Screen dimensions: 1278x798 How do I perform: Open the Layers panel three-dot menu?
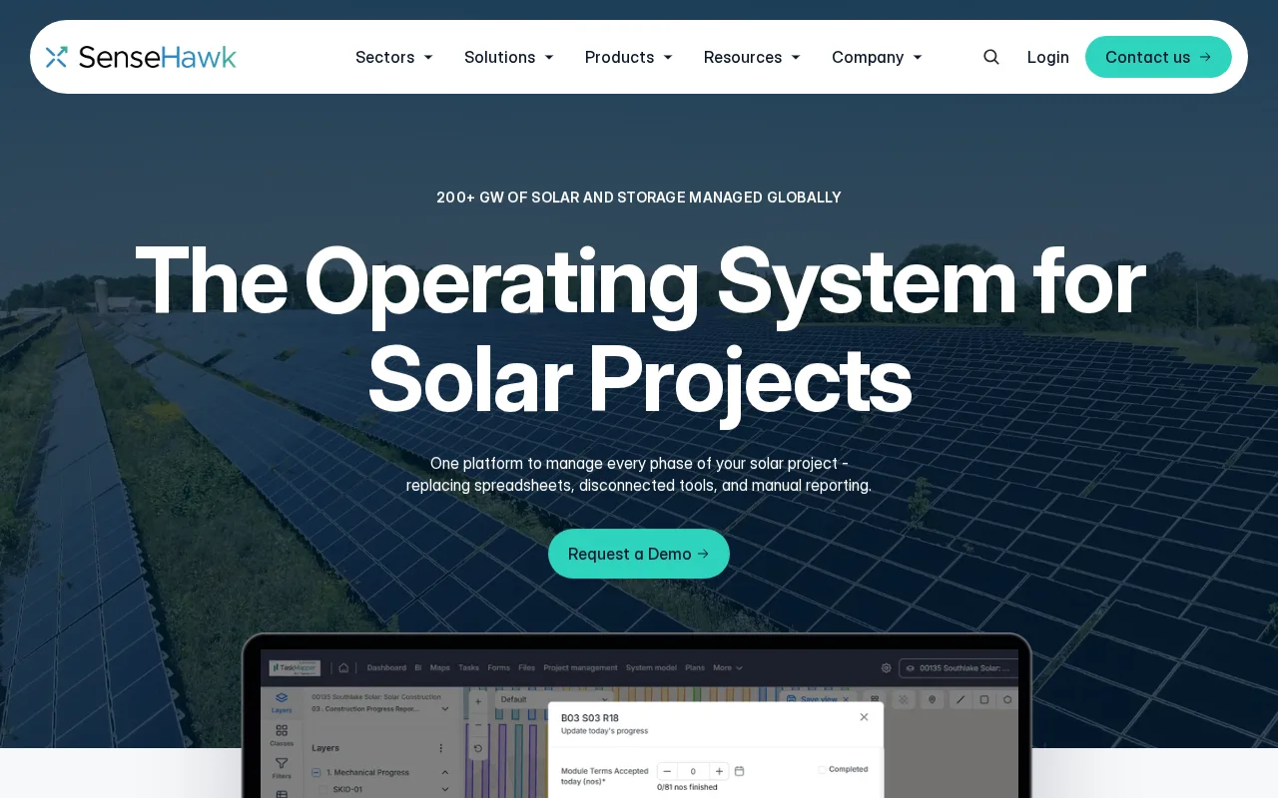pos(440,747)
